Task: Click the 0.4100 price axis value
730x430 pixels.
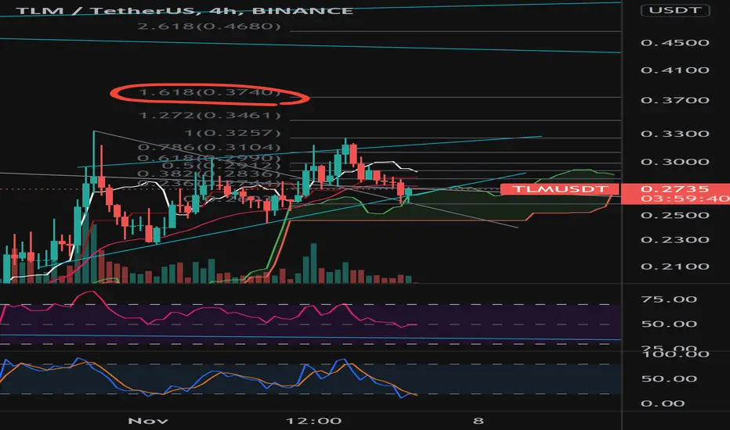Action: pyautogui.click(x=675, y=70)
